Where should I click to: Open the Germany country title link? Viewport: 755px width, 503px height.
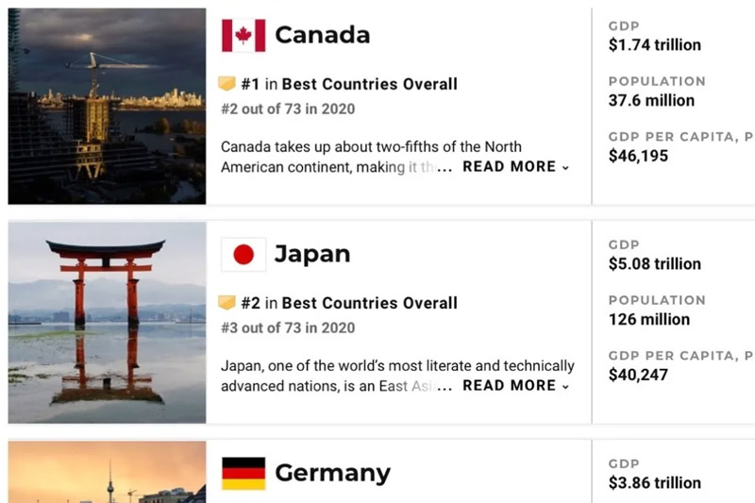[332, 473]
